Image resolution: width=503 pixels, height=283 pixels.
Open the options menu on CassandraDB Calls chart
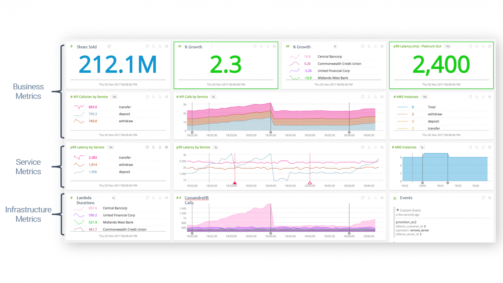click(382, 197)
